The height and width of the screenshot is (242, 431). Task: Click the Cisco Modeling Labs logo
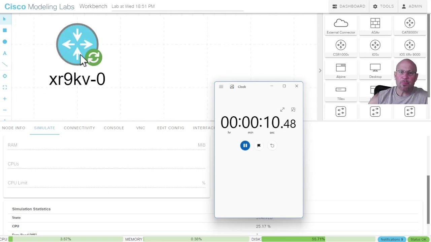39,6
